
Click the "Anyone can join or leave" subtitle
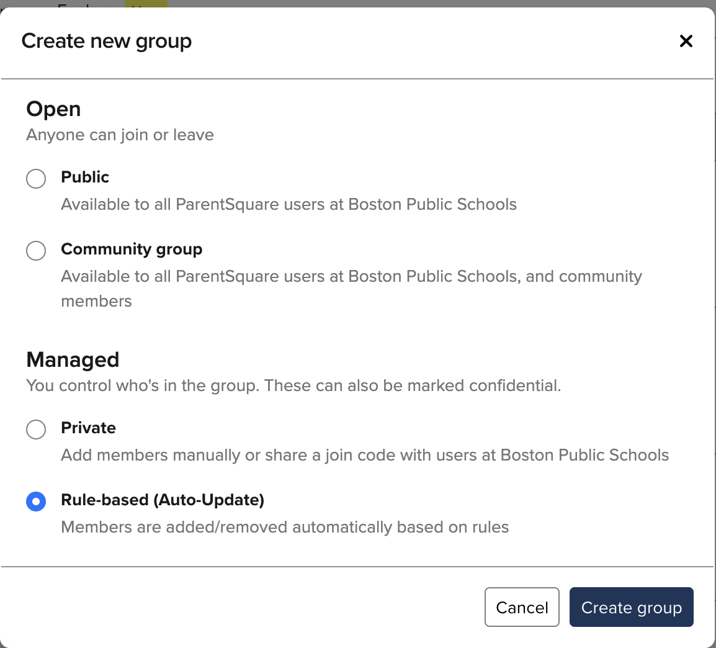point(120,135)
